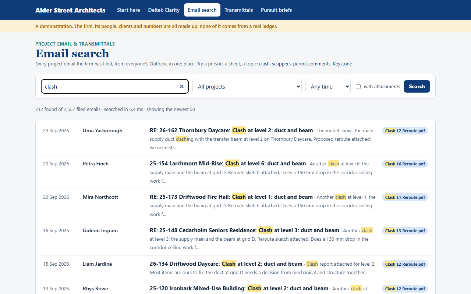
Task: Try the suggested 'clash' topic link
Action: click(x=264, y=64)
